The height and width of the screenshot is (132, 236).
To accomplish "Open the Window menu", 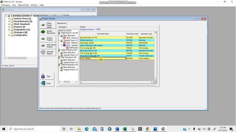I will [34, 5].
